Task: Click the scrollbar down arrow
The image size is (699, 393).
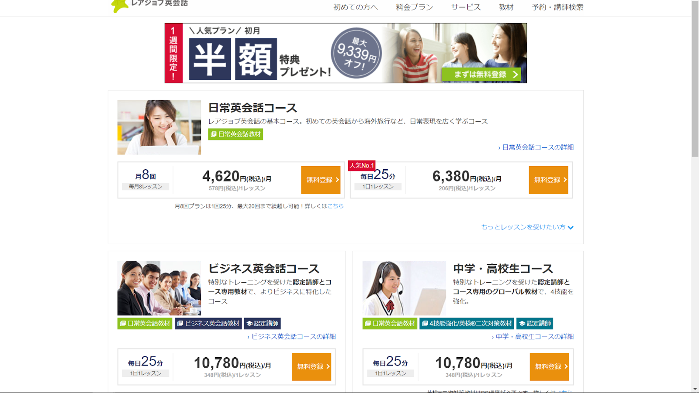Action: (x=695, y=389)
